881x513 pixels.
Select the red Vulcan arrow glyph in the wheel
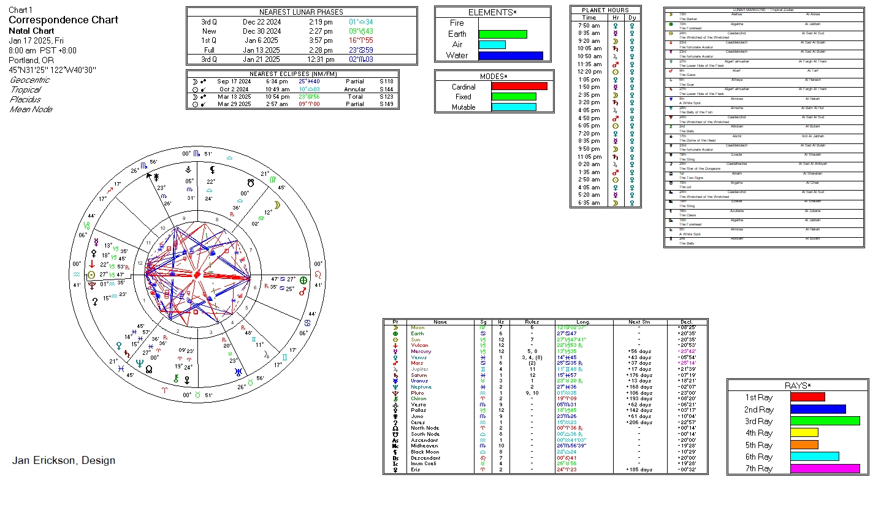[x=93, y=265]
